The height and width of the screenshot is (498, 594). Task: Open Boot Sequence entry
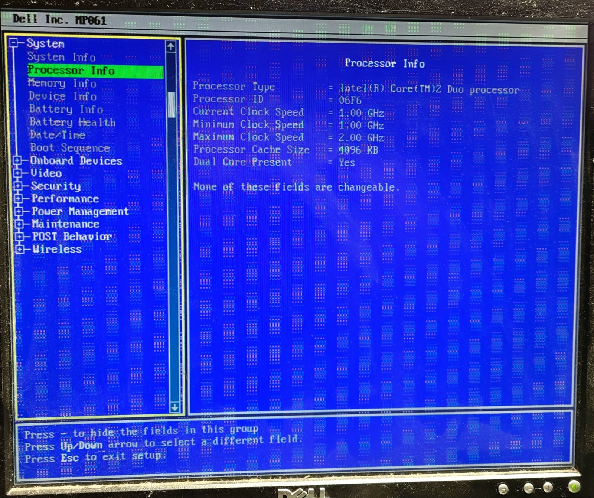[x=70, y=148]
